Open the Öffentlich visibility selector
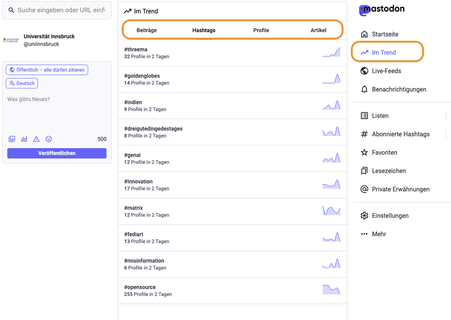 (x=46, y=69)
